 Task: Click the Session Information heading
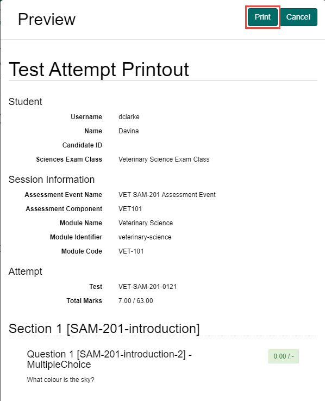[52, 179]
